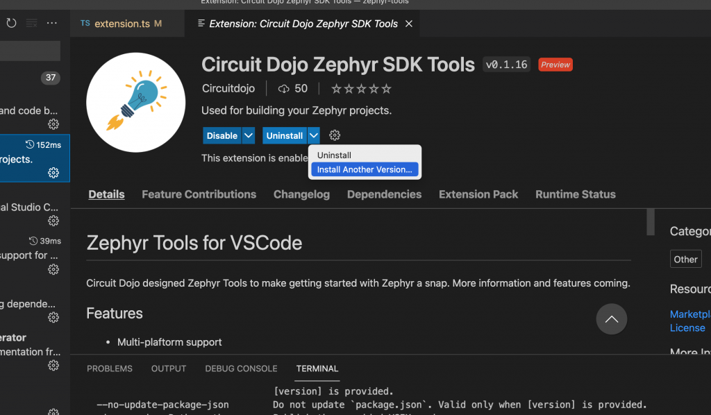Click 'Used for building your Zephyr projects.' description
This screenshot has height=415, width=711.
(296, 110)
